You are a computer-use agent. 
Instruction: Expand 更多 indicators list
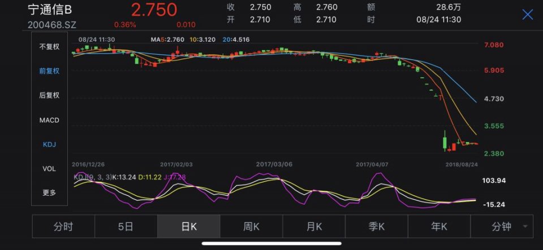pos(49,193)
